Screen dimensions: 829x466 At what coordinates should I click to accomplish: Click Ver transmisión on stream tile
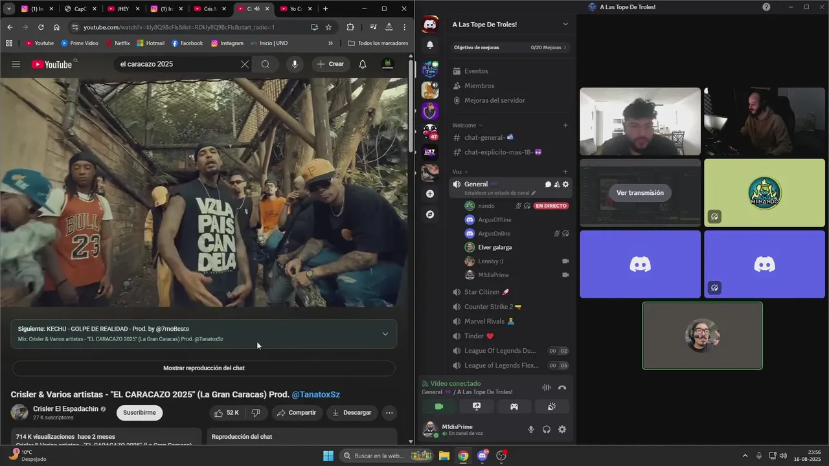(x=640, y=193)
